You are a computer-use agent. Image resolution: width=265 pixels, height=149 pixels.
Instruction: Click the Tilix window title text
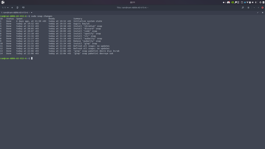(x=132, y=8)
